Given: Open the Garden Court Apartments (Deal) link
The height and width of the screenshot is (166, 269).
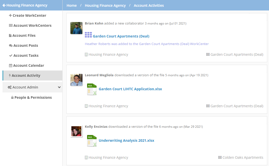Looking at the screenshot, I should click(121, 36).
